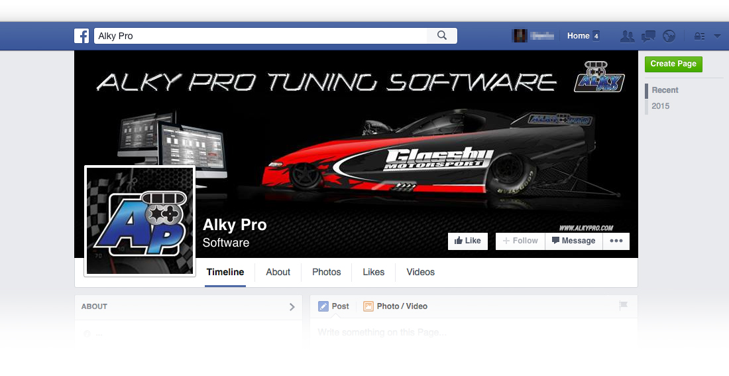
Task: Open the friend requests icon
Action: (627, 36)
